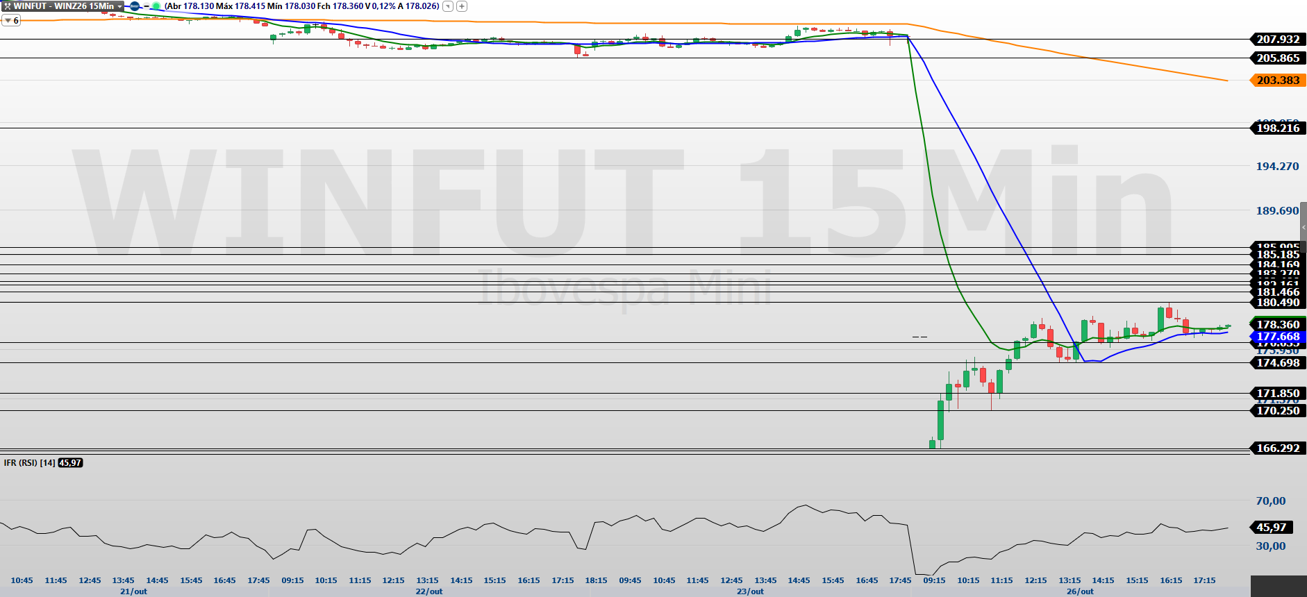This screenshot has height=597, width=1307.
Task: Click the 185.185 price level label
Action: [x=1278, y=255]
